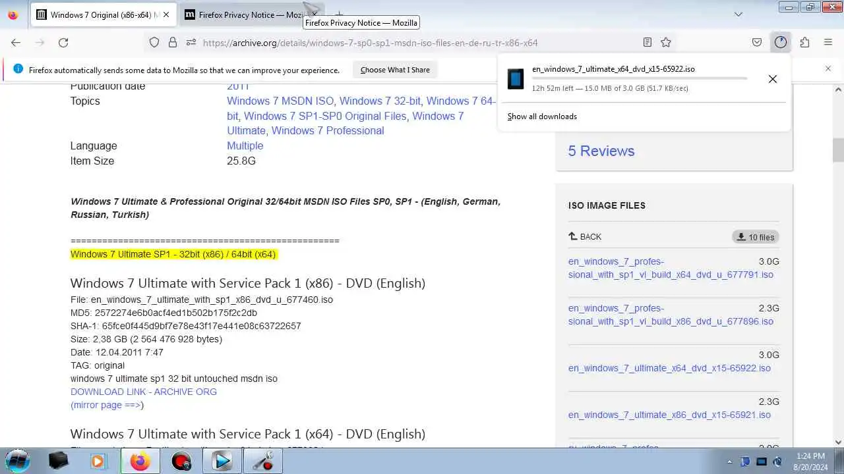The width and height of the screenshot is (844, 474).
Task: Close the Windows 7 Original tab
Action: pos(166,14)
